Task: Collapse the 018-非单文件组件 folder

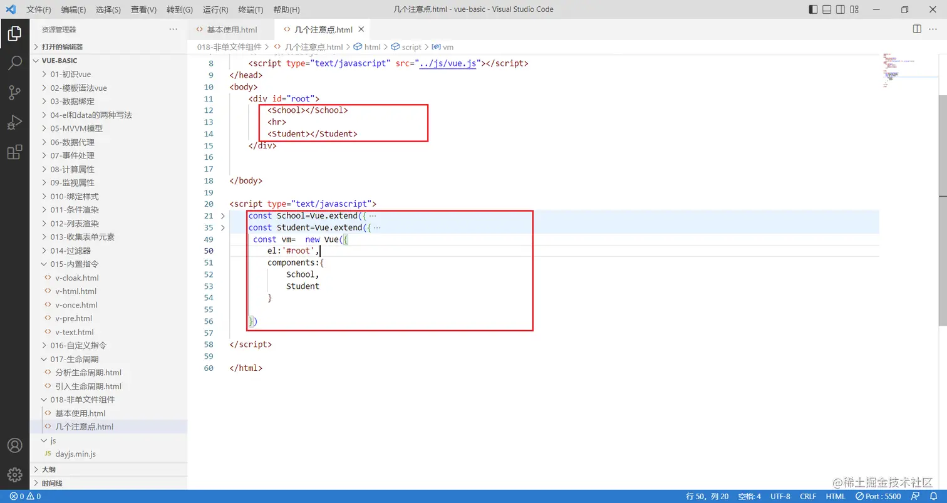Action: pyautogui.click(x=110, y=400)
